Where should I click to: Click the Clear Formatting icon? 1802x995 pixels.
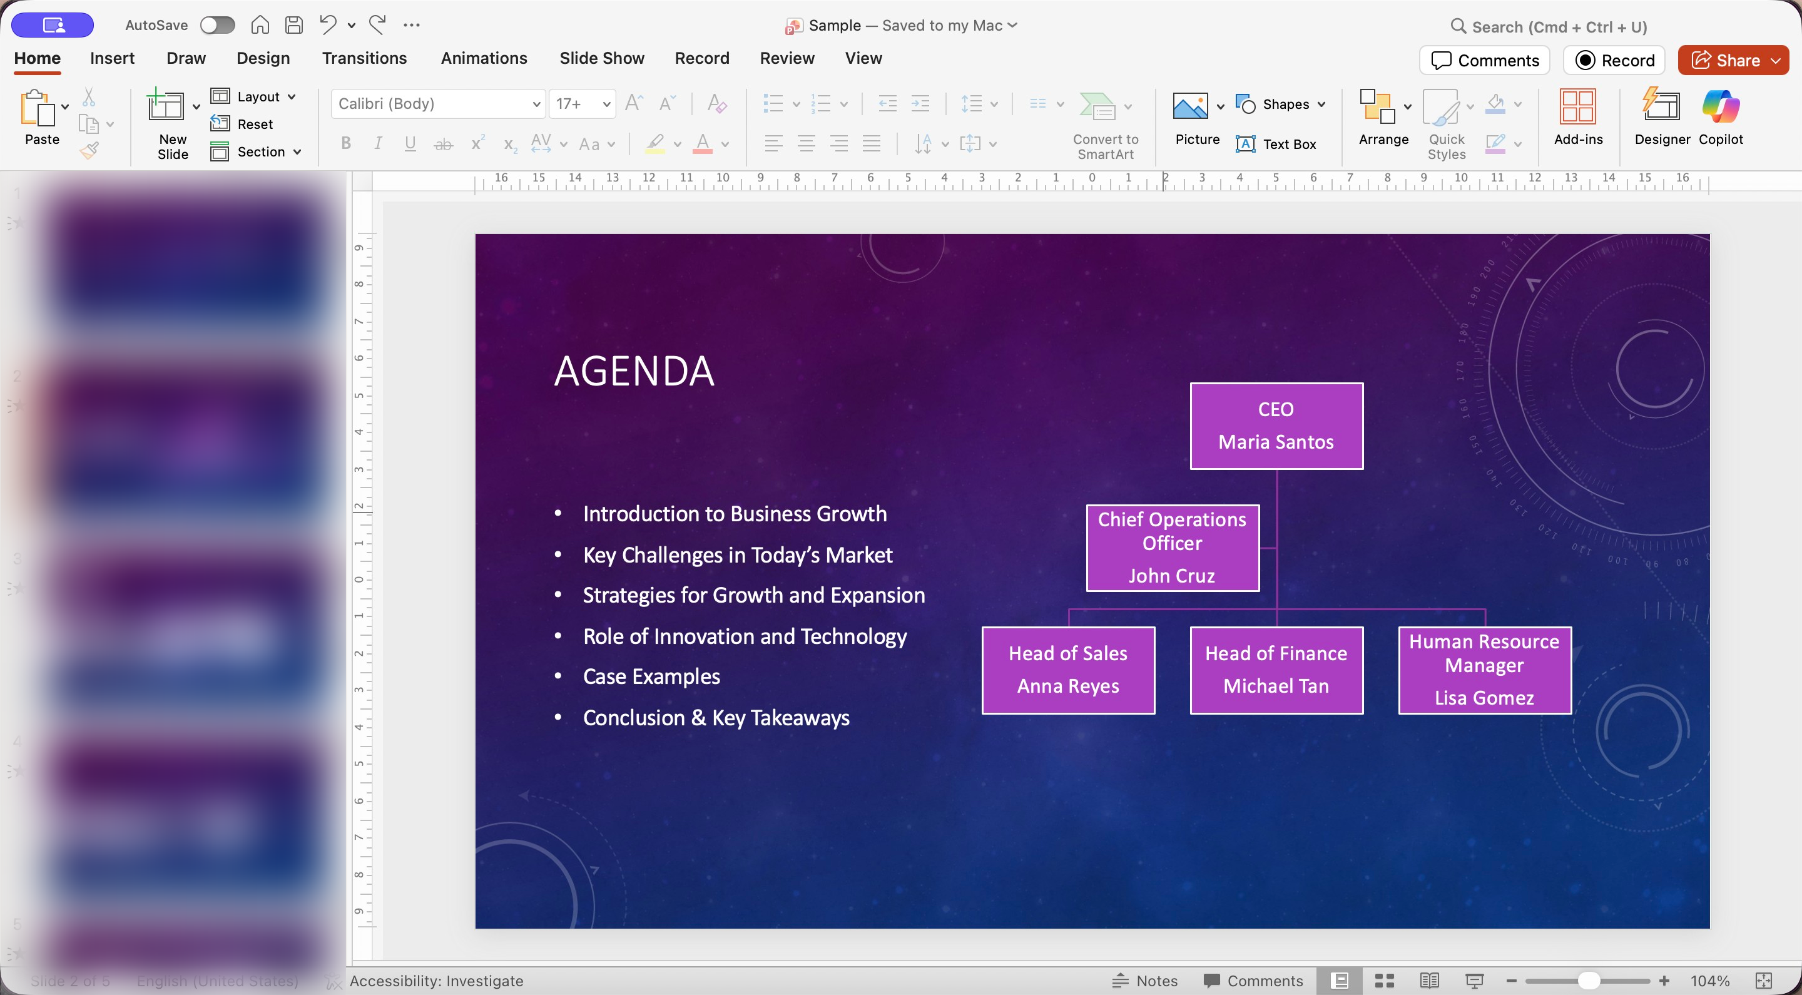717,105
